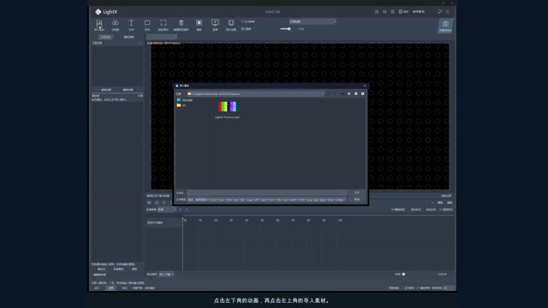Open the path combo box in import dialog
Image resolution: width=548 pixels, height=308 pixels.
255,93
